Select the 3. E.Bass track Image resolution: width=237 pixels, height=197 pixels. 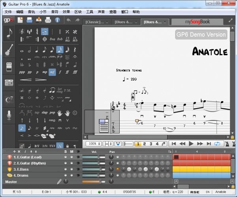click(21, 169)
